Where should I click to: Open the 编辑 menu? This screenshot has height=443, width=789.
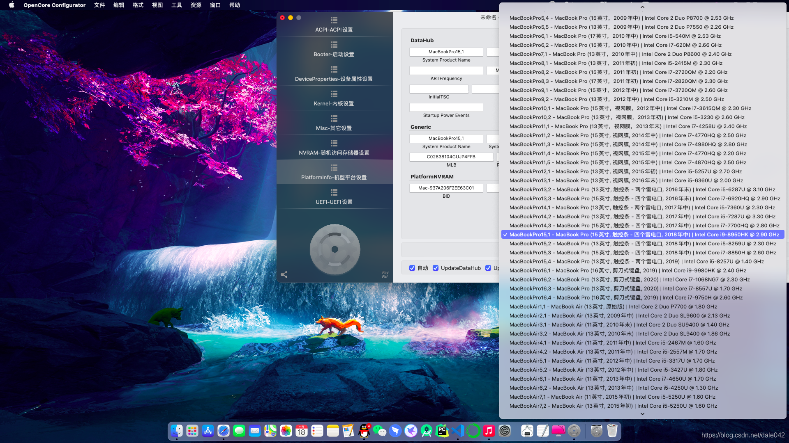click(x=119, y=5)
